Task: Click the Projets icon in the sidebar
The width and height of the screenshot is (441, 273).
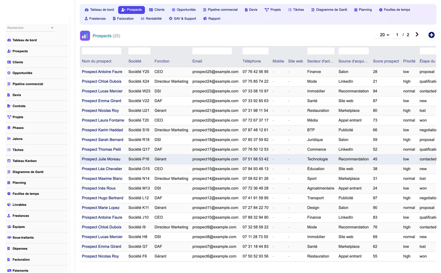Action: point(9,117)
